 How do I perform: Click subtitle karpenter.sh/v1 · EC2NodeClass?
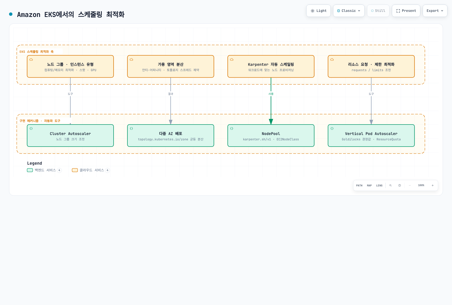click(271, 139)
